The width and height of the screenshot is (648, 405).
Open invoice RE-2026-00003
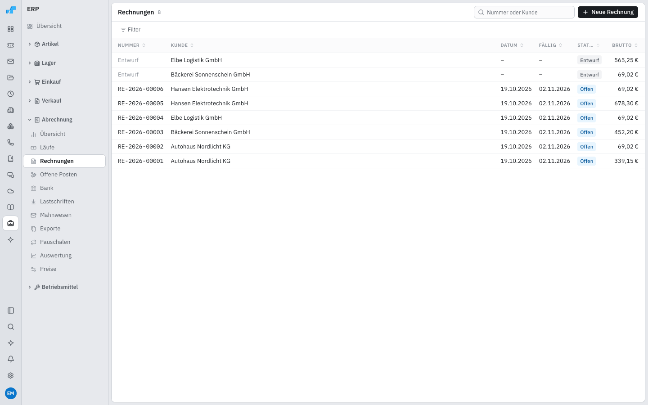pyautogui.click(x=378, y=132)
